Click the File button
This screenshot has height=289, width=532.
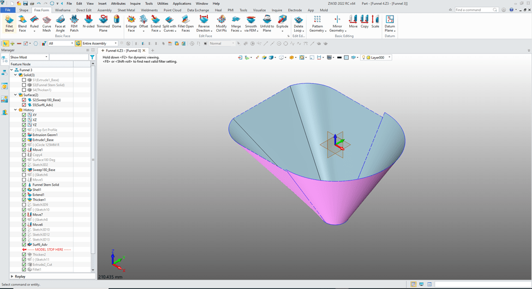[x=8, y=10]
